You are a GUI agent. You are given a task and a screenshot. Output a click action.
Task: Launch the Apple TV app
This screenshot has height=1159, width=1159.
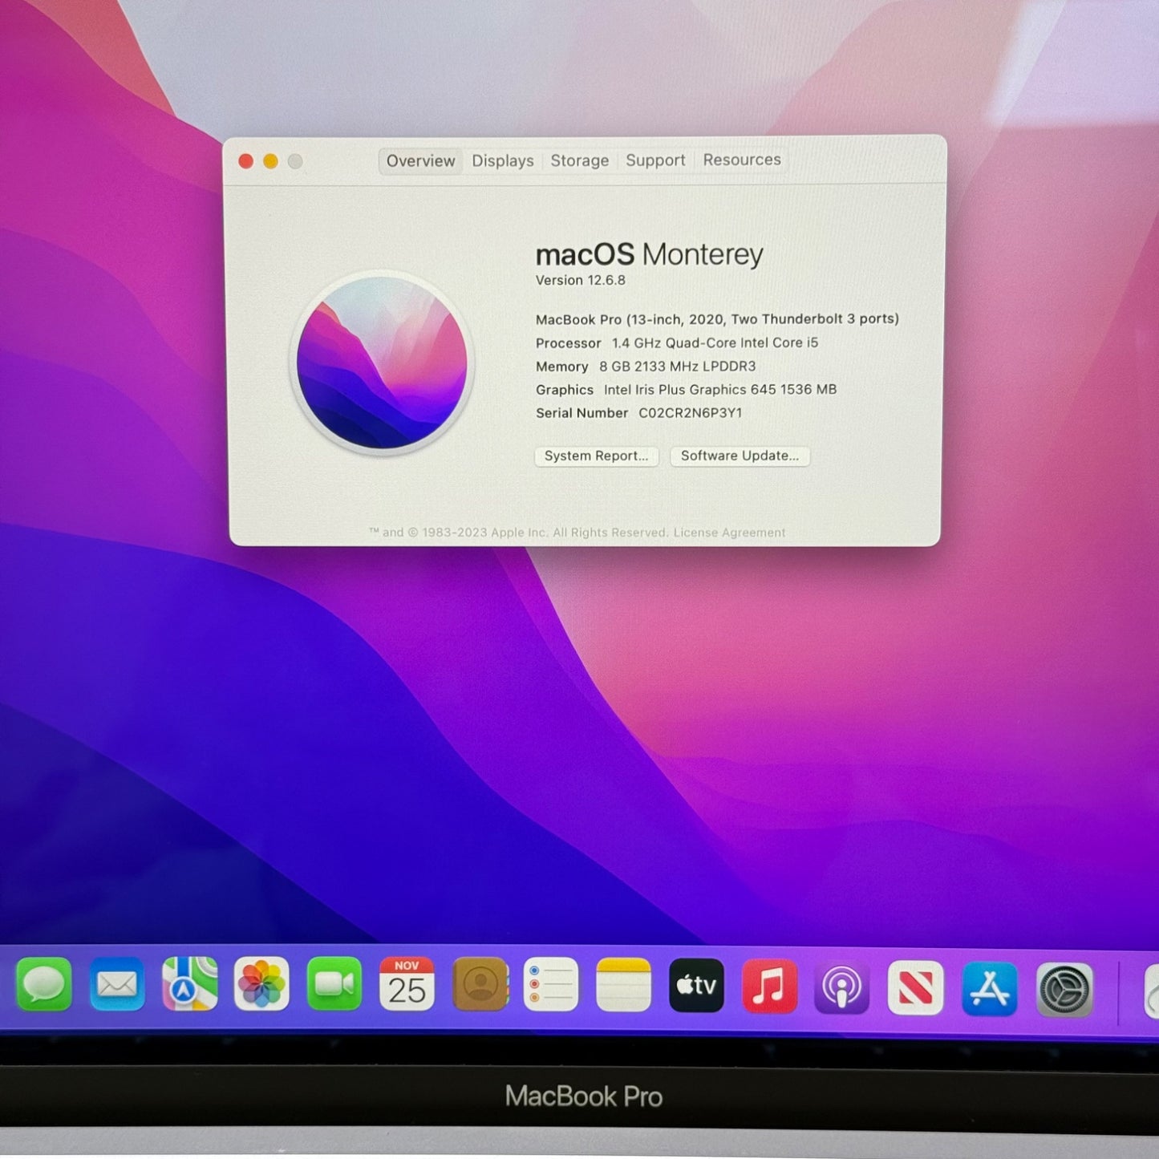click(696, 985)
